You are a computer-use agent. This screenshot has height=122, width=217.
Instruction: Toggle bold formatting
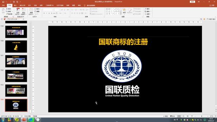(44, 13)
